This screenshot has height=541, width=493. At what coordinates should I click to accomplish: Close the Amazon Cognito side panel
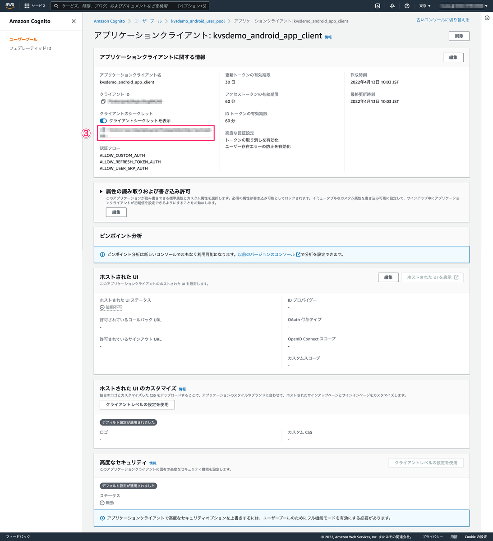pyautogui.click(x=74, y=21)
